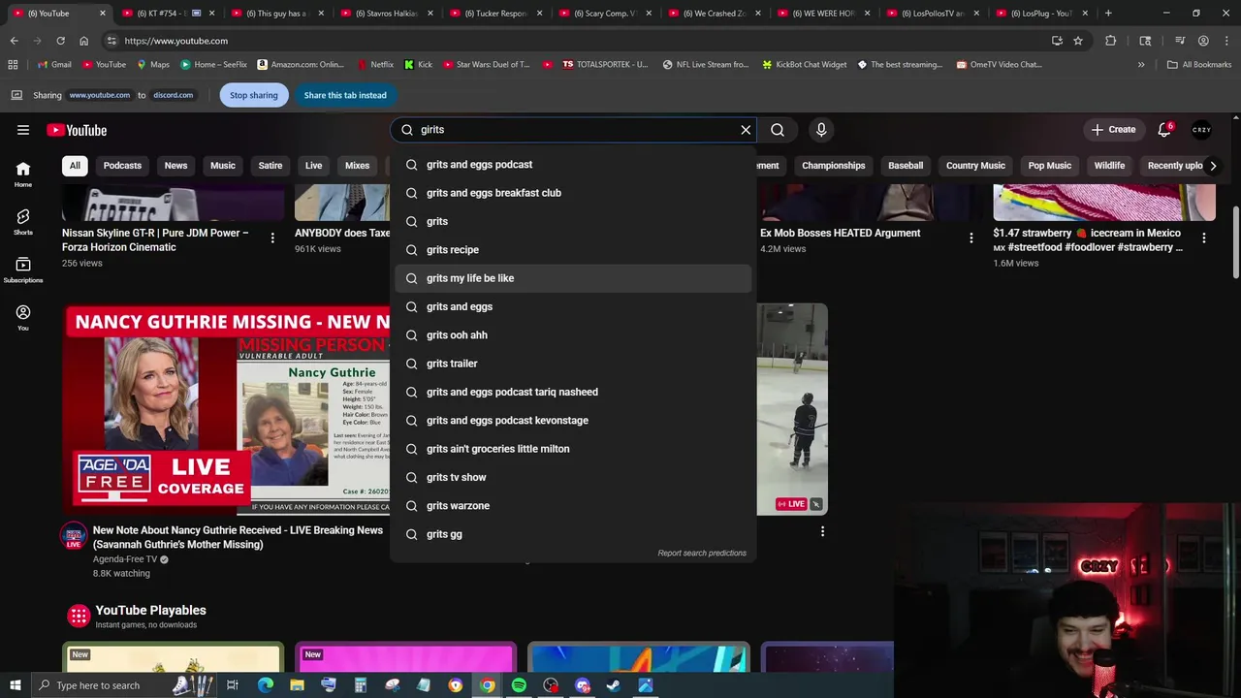Image resolution: width=1241 pixels, height=698 pixels.
Task: Open options for the live hockey video
Action: point(822,531)
